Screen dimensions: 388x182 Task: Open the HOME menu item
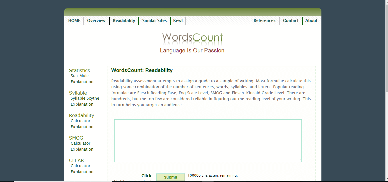tap(74, 21)
